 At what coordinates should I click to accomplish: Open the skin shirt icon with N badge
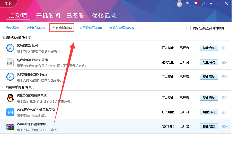coord(196,3)
